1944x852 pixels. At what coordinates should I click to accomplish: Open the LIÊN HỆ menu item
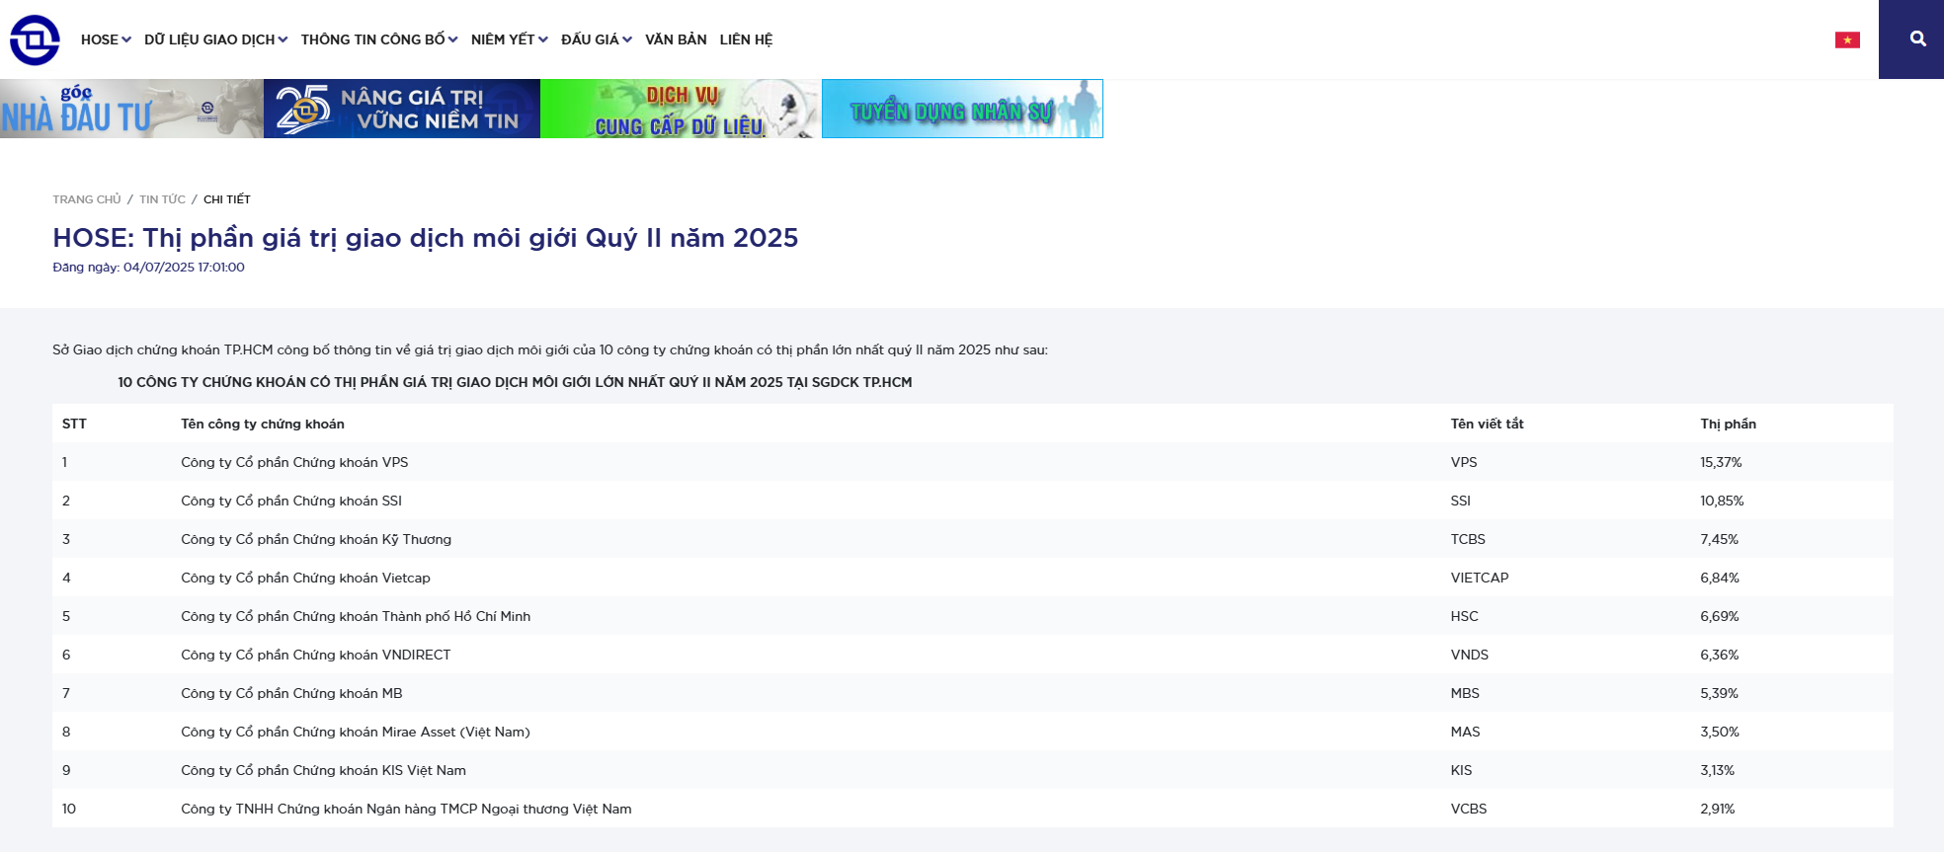coord(746,39)
